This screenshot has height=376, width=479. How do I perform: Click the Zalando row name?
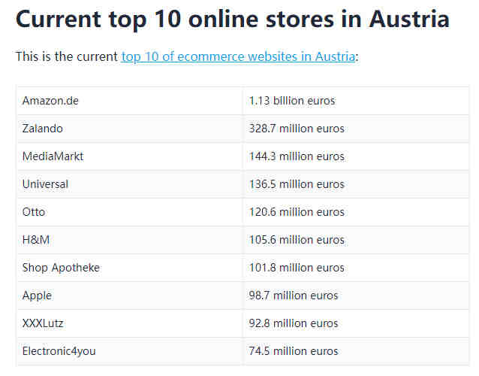(x=43, y=129)
